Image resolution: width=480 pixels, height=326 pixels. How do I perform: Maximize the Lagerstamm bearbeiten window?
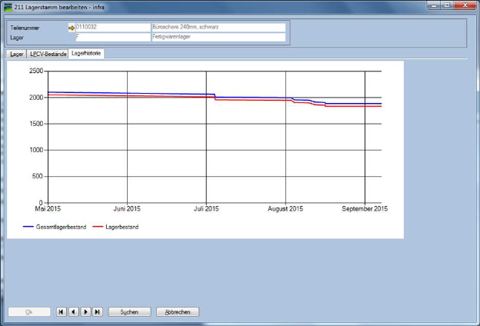pyautogui.click(x=447, y=6)
